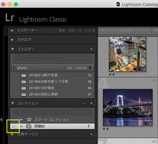
Task: Expand folder 20190530狭山湖朝 arrow
Action: click(x=16, y=94)
